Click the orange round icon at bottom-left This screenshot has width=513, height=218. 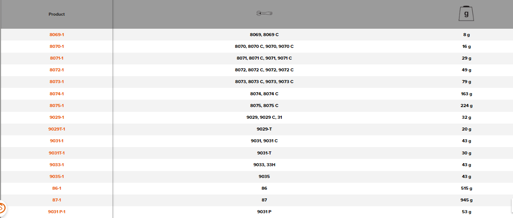tap(2, 208)
